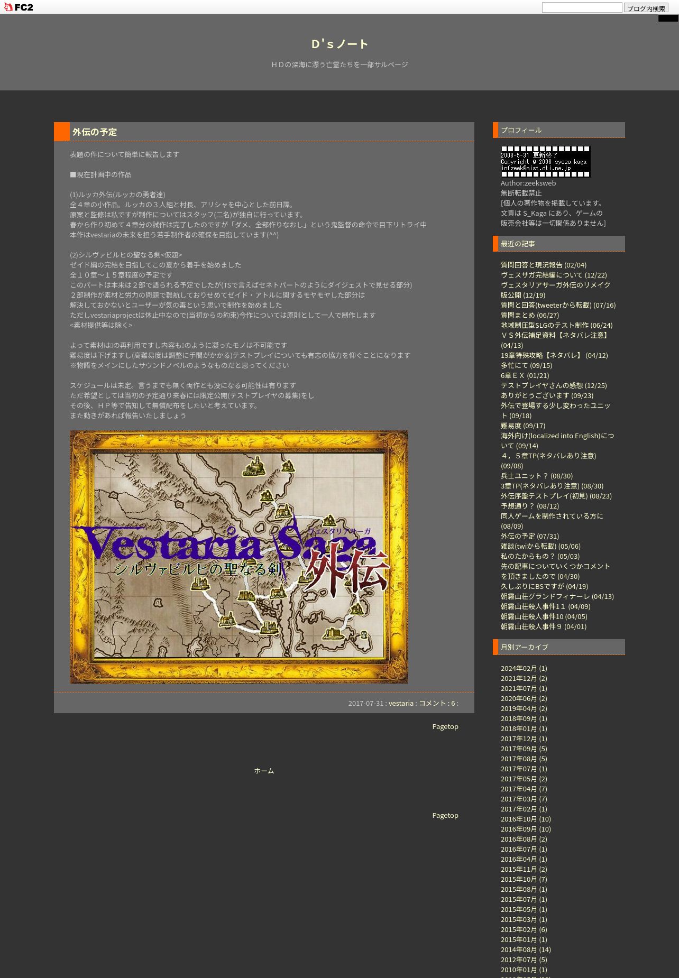Screen dimensions: 679x978
Task: Open ＶＳ外伝補足資料【ネタバレ注意】 article
Action: (555, 340)
